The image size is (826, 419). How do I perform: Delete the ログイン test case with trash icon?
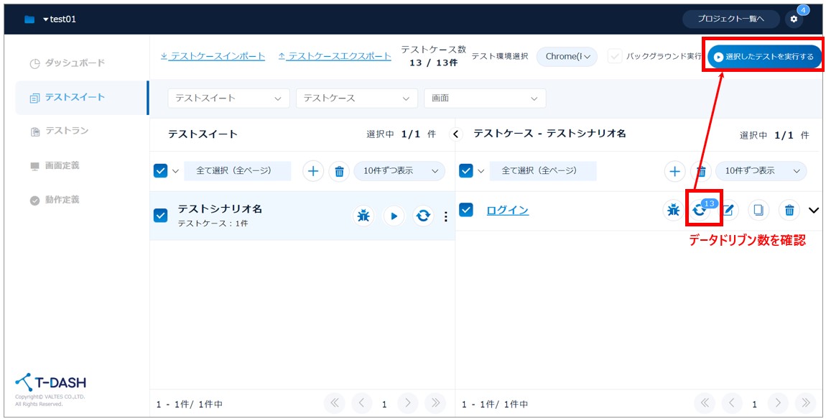(789, 210)
